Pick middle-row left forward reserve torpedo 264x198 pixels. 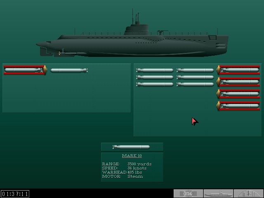(x=155, y=77)
